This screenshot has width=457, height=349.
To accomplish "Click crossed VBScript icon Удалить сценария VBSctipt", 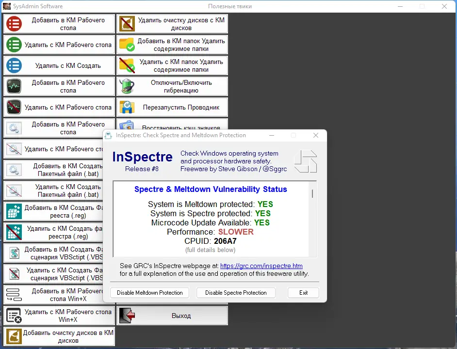I will pyautogui.click(x=14, y=274).
